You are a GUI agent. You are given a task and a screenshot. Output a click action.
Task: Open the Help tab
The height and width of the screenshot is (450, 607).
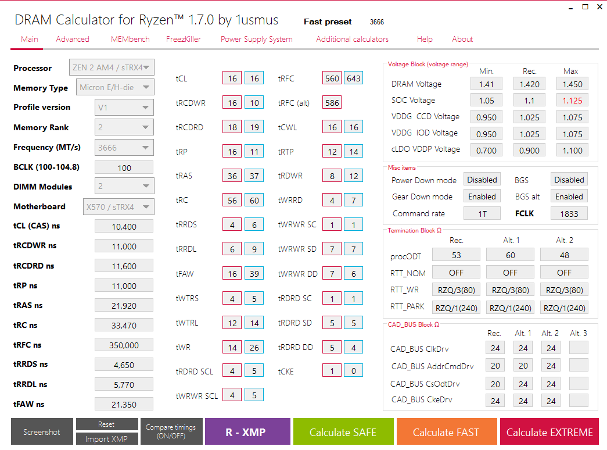(425, 39)
